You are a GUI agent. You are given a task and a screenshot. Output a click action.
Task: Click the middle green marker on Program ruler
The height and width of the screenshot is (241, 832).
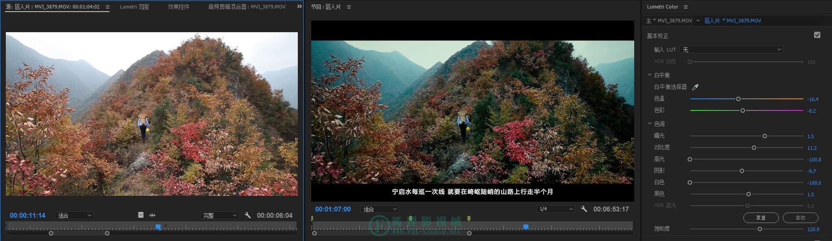tap(410, 219)
